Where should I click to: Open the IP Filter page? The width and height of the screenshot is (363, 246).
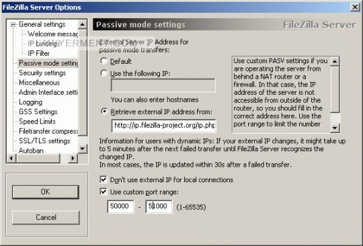[x=38, y=53]
